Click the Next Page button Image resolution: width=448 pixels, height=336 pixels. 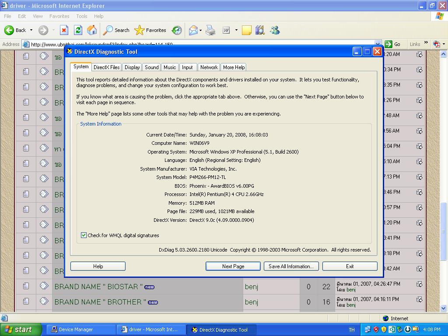click(x=233, y=266)
